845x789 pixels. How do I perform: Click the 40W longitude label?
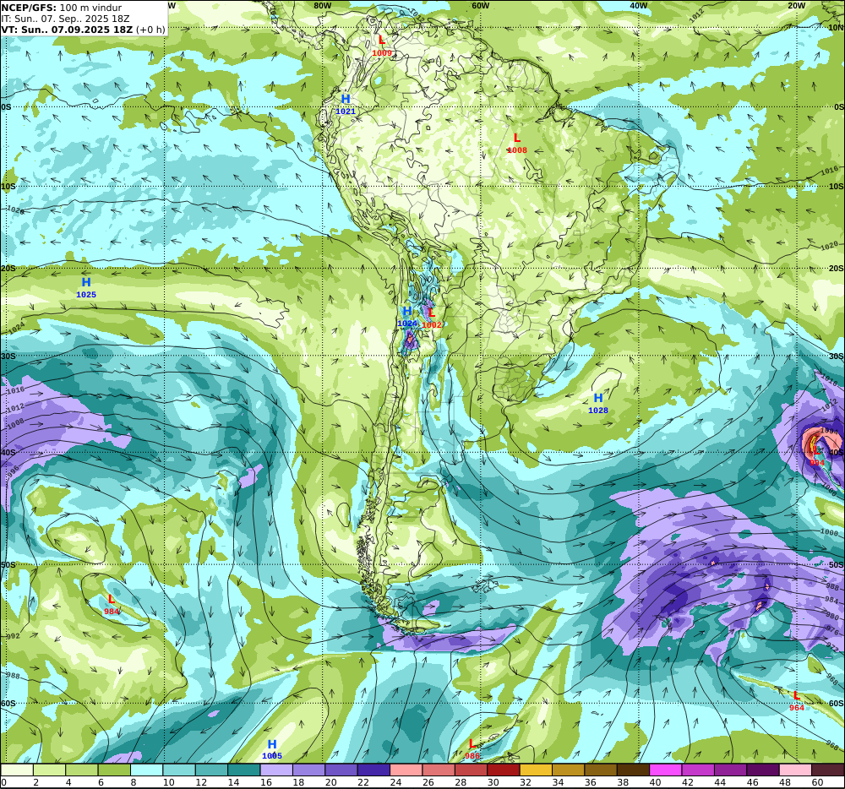[x=639, y=5]
